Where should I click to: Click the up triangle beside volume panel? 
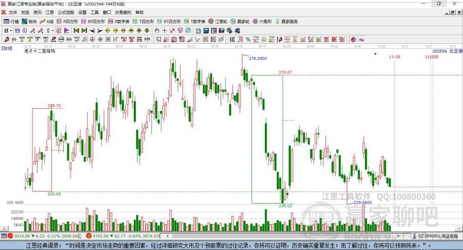pos(4,228)
